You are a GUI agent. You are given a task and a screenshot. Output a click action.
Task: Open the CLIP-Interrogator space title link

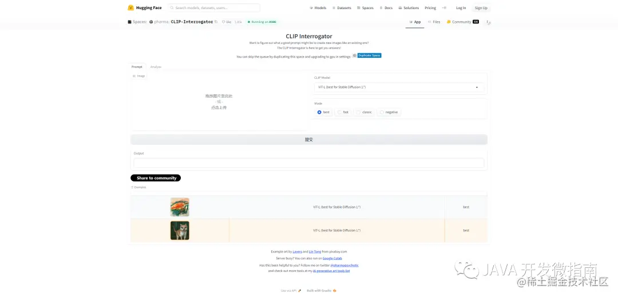pos(192,22)
